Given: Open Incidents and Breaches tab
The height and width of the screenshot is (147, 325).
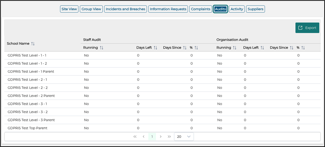Looking at the screenshot, I should 125,9.
